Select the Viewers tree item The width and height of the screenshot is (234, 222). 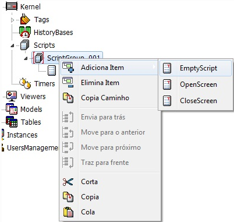point(33,97)
